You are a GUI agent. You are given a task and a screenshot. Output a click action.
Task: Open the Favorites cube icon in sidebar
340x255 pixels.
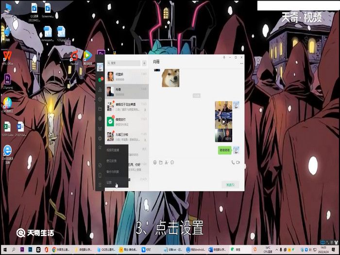pyautogui.click(x=100, y=99)
